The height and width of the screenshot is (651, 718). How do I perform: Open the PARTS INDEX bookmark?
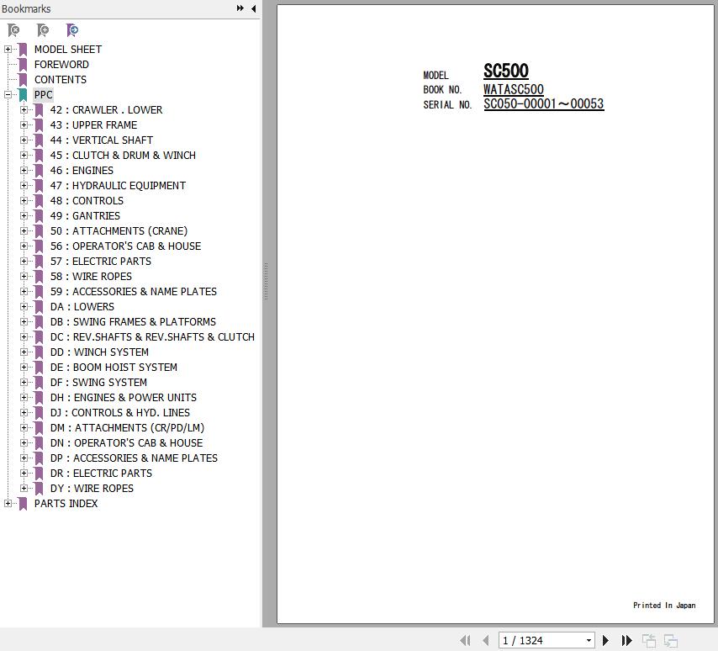(x=66, y=504)
